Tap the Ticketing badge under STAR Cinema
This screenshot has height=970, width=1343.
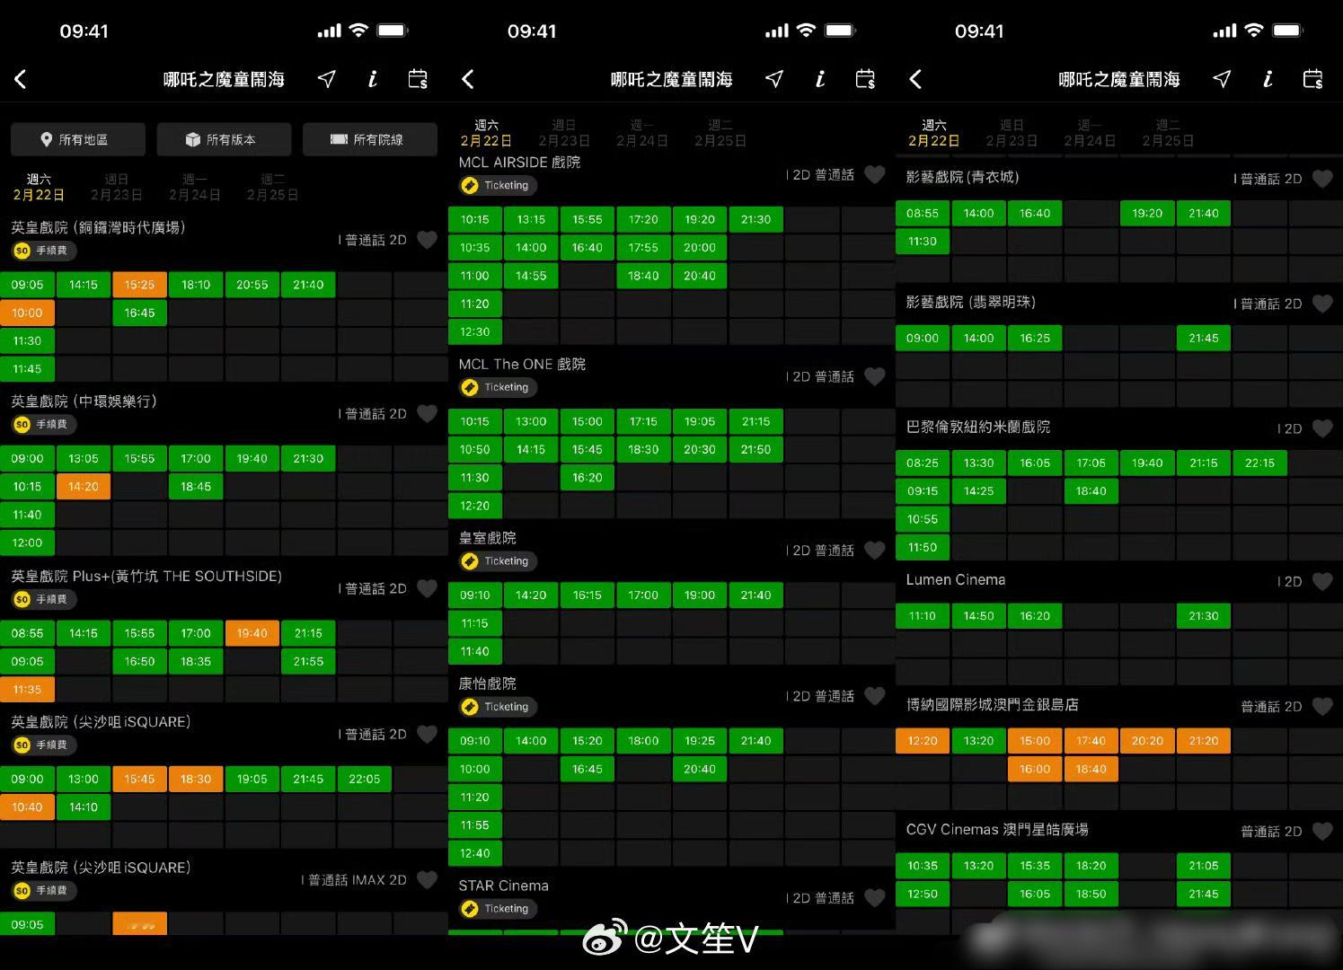(498, 909)
